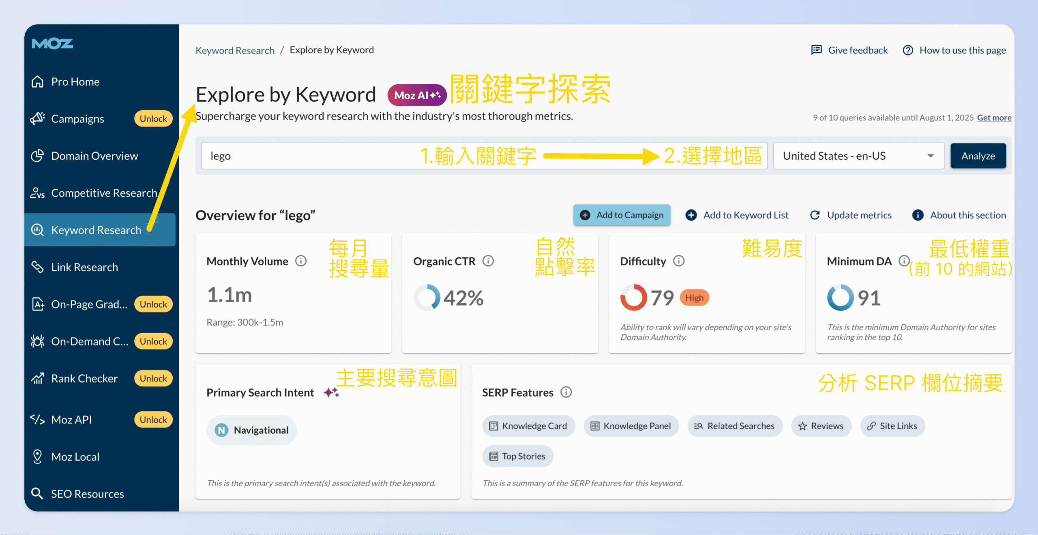
Task: Open Rank Checker from the sidebar
Action: 83,378
